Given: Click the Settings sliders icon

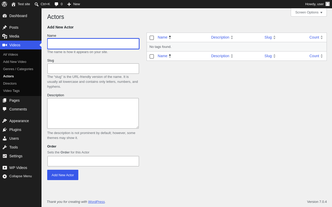Looking at the screenshot, I should [x=5, y=156].
